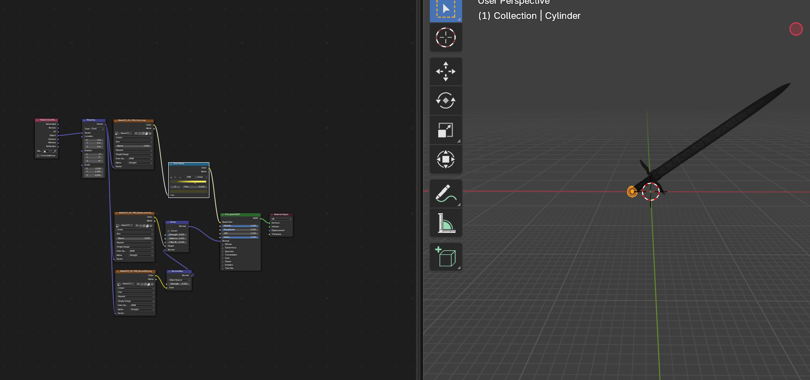Click the Color Ramp Pos field
This screenshot has height=380, width=810.
(194, 187)
